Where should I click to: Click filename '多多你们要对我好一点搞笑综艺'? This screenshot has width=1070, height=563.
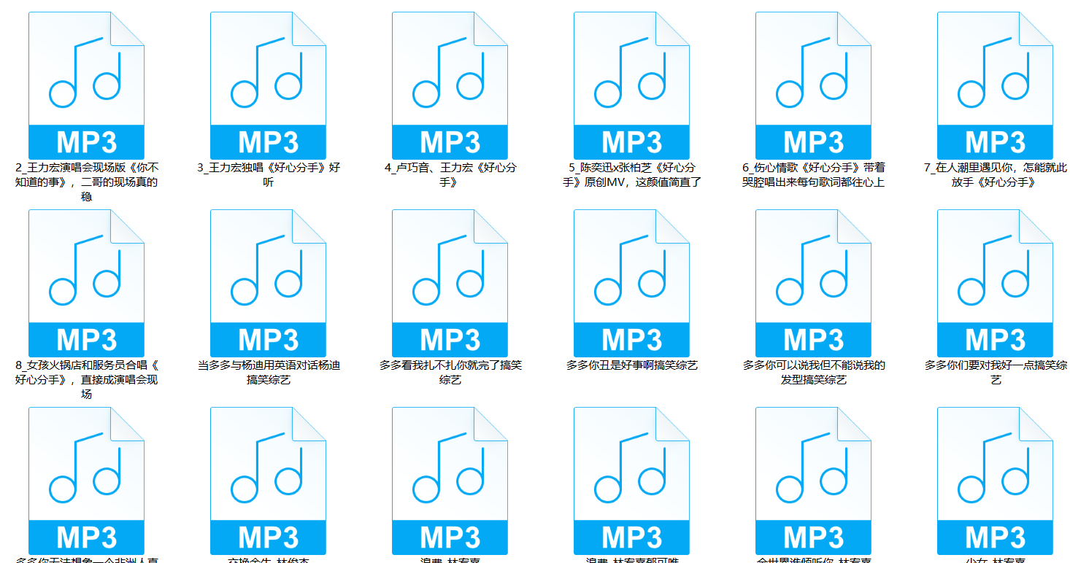tap(996, 372)
